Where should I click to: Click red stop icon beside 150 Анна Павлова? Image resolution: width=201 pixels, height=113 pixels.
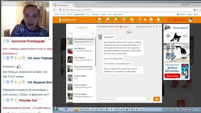point(23,58)
